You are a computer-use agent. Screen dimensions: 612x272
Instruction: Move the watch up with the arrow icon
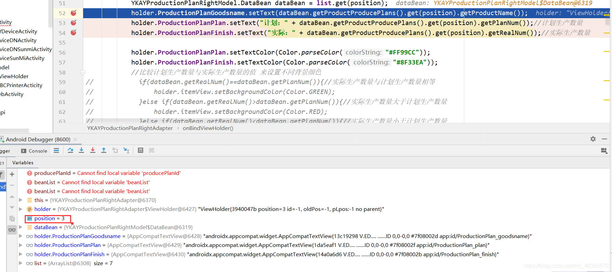(x=12, y=197)
